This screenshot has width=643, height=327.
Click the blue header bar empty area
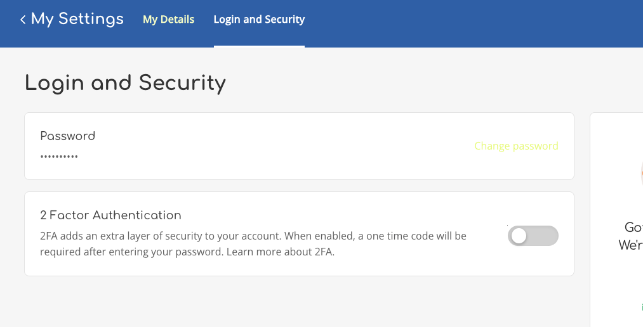tap(470, 23)
